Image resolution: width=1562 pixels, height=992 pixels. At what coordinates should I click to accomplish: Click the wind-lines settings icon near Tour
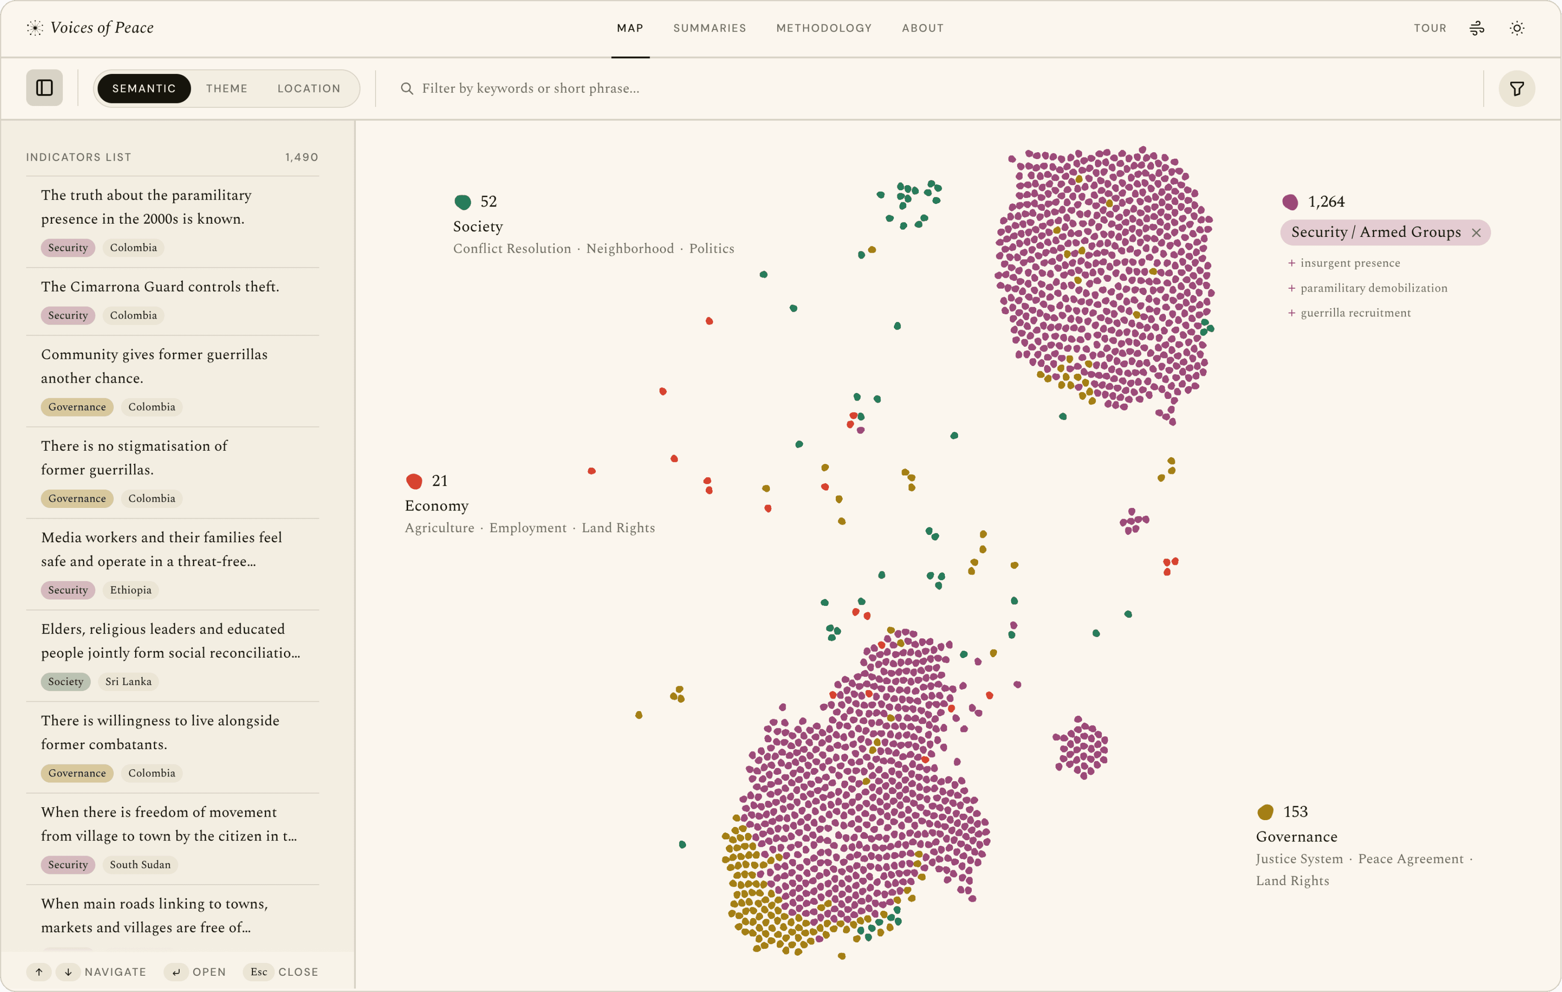point(1476,28)
